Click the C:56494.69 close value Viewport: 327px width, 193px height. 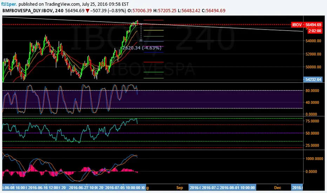pos(214,11)
